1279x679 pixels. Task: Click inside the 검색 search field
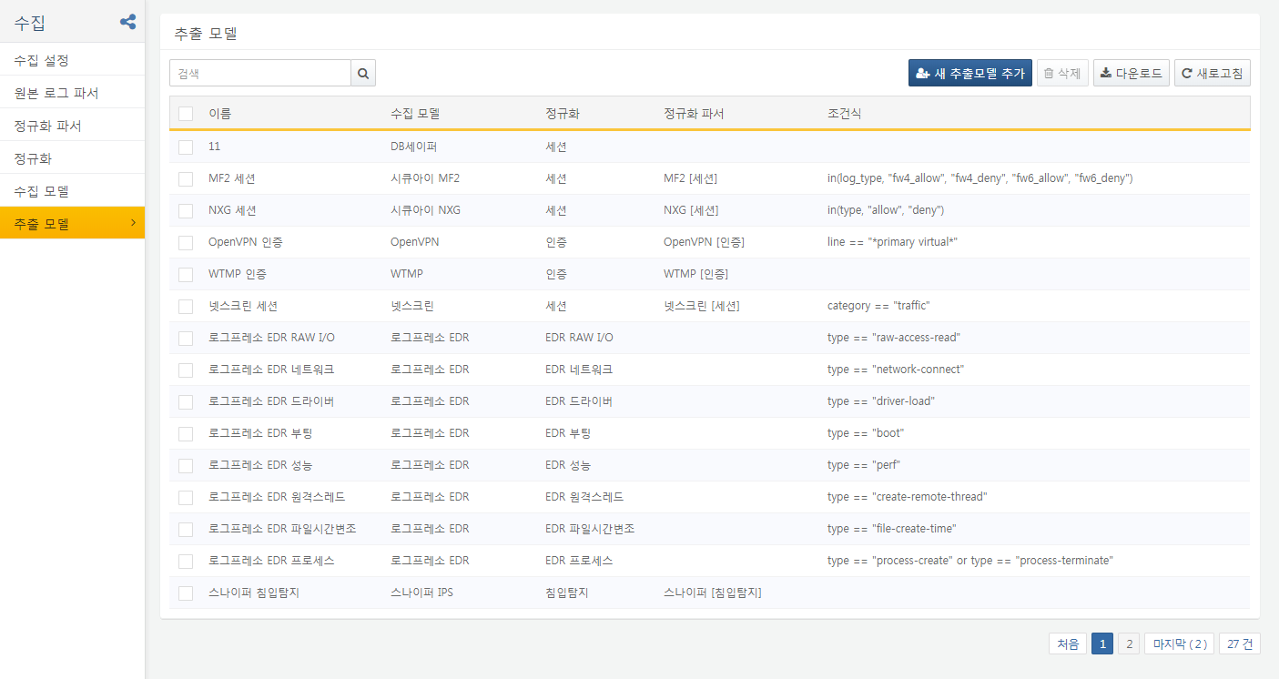coord(260,74)
